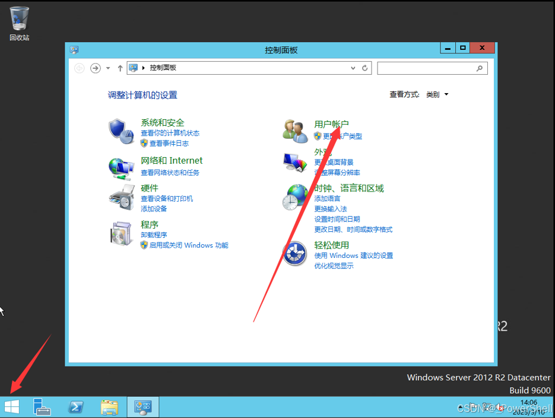Open 用户帐户 category heading
This screenshot has height=418, width=555.
[331, 124]
